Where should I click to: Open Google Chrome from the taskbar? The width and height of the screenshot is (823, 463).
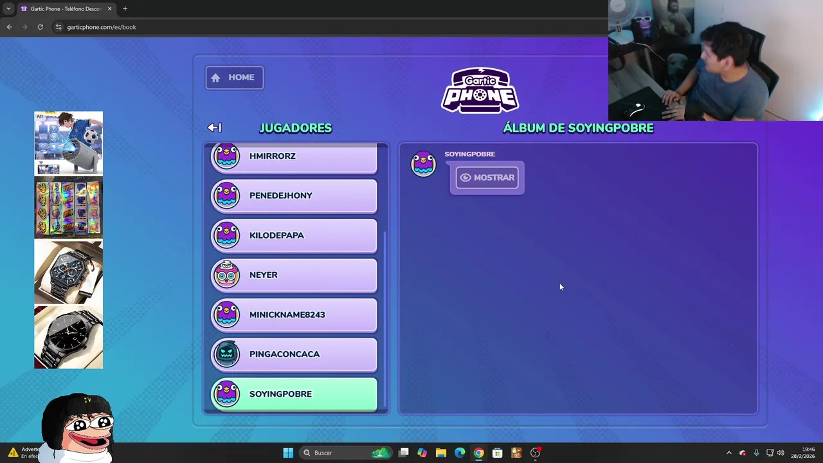(478, 453)
